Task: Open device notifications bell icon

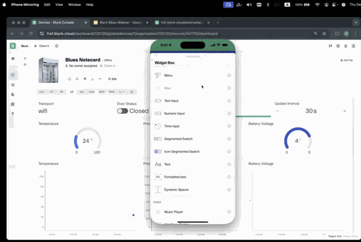Action: (x=77, y=79)
